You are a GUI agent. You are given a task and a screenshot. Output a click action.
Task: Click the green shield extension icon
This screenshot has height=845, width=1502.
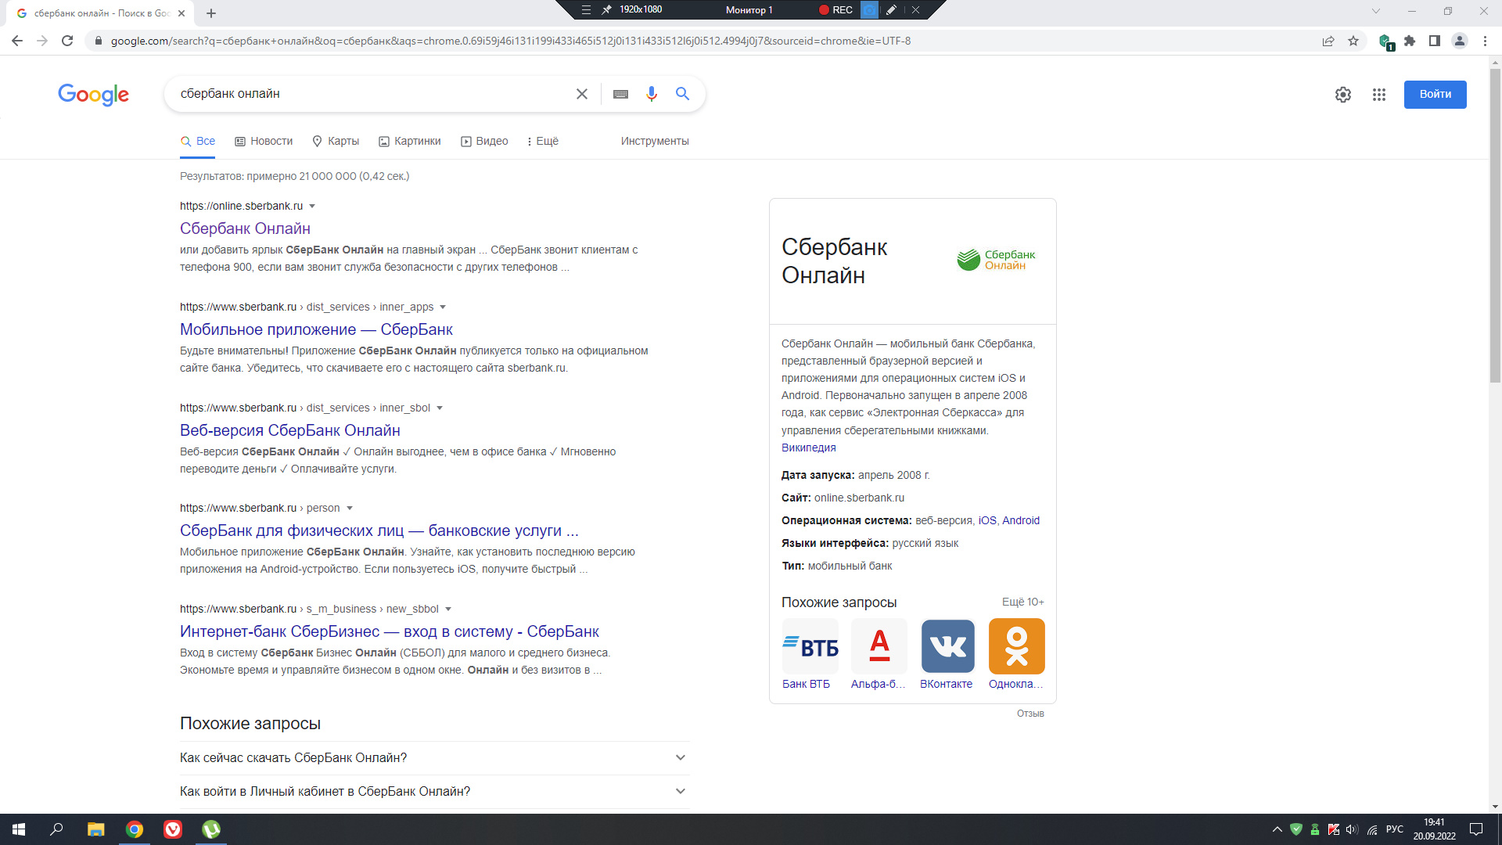(1385, 41)
